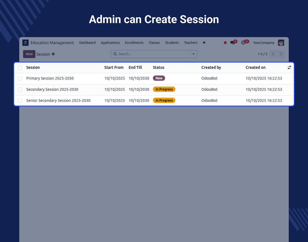308x242 pixels.
Task: Click the Education Management app logo icon
Action: (26, 43)
